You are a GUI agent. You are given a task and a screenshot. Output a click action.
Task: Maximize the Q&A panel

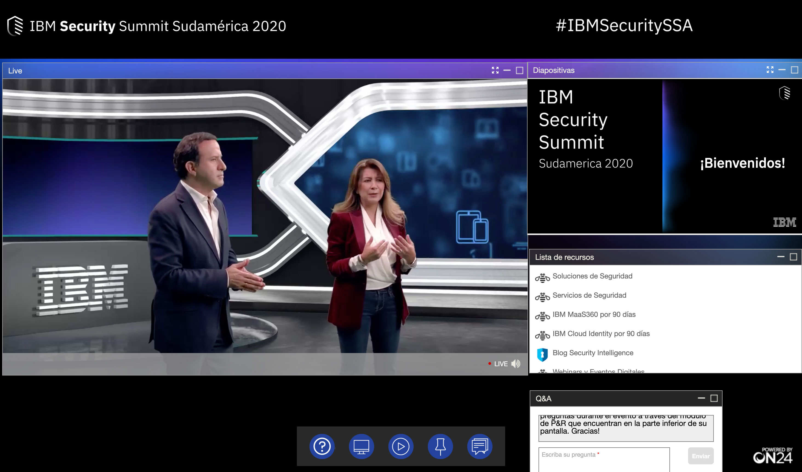(x=714, y=398)
